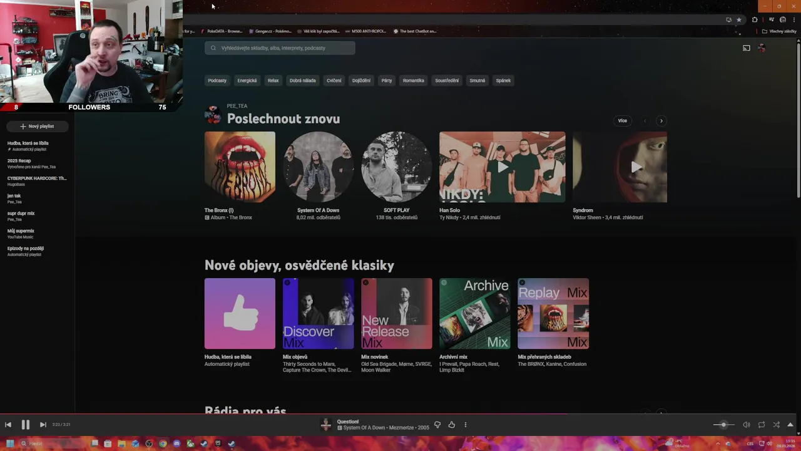Open the Epic Games icon in the taskbar
The height and width of the screenshot is (451, 801).
(218, 443)
